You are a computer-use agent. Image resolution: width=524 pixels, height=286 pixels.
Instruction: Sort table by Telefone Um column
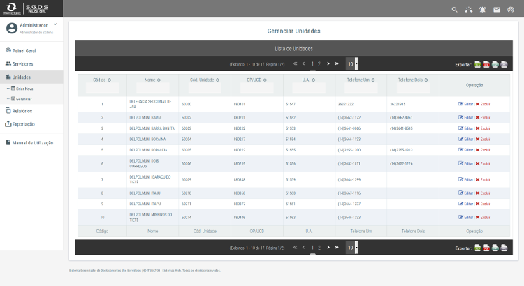(x=373, y=80)
